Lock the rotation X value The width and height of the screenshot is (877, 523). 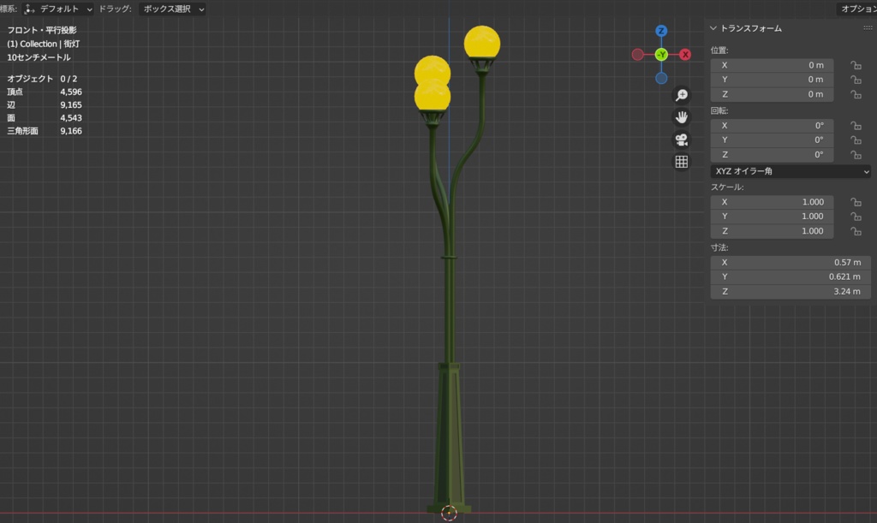[x=856, y=126]
